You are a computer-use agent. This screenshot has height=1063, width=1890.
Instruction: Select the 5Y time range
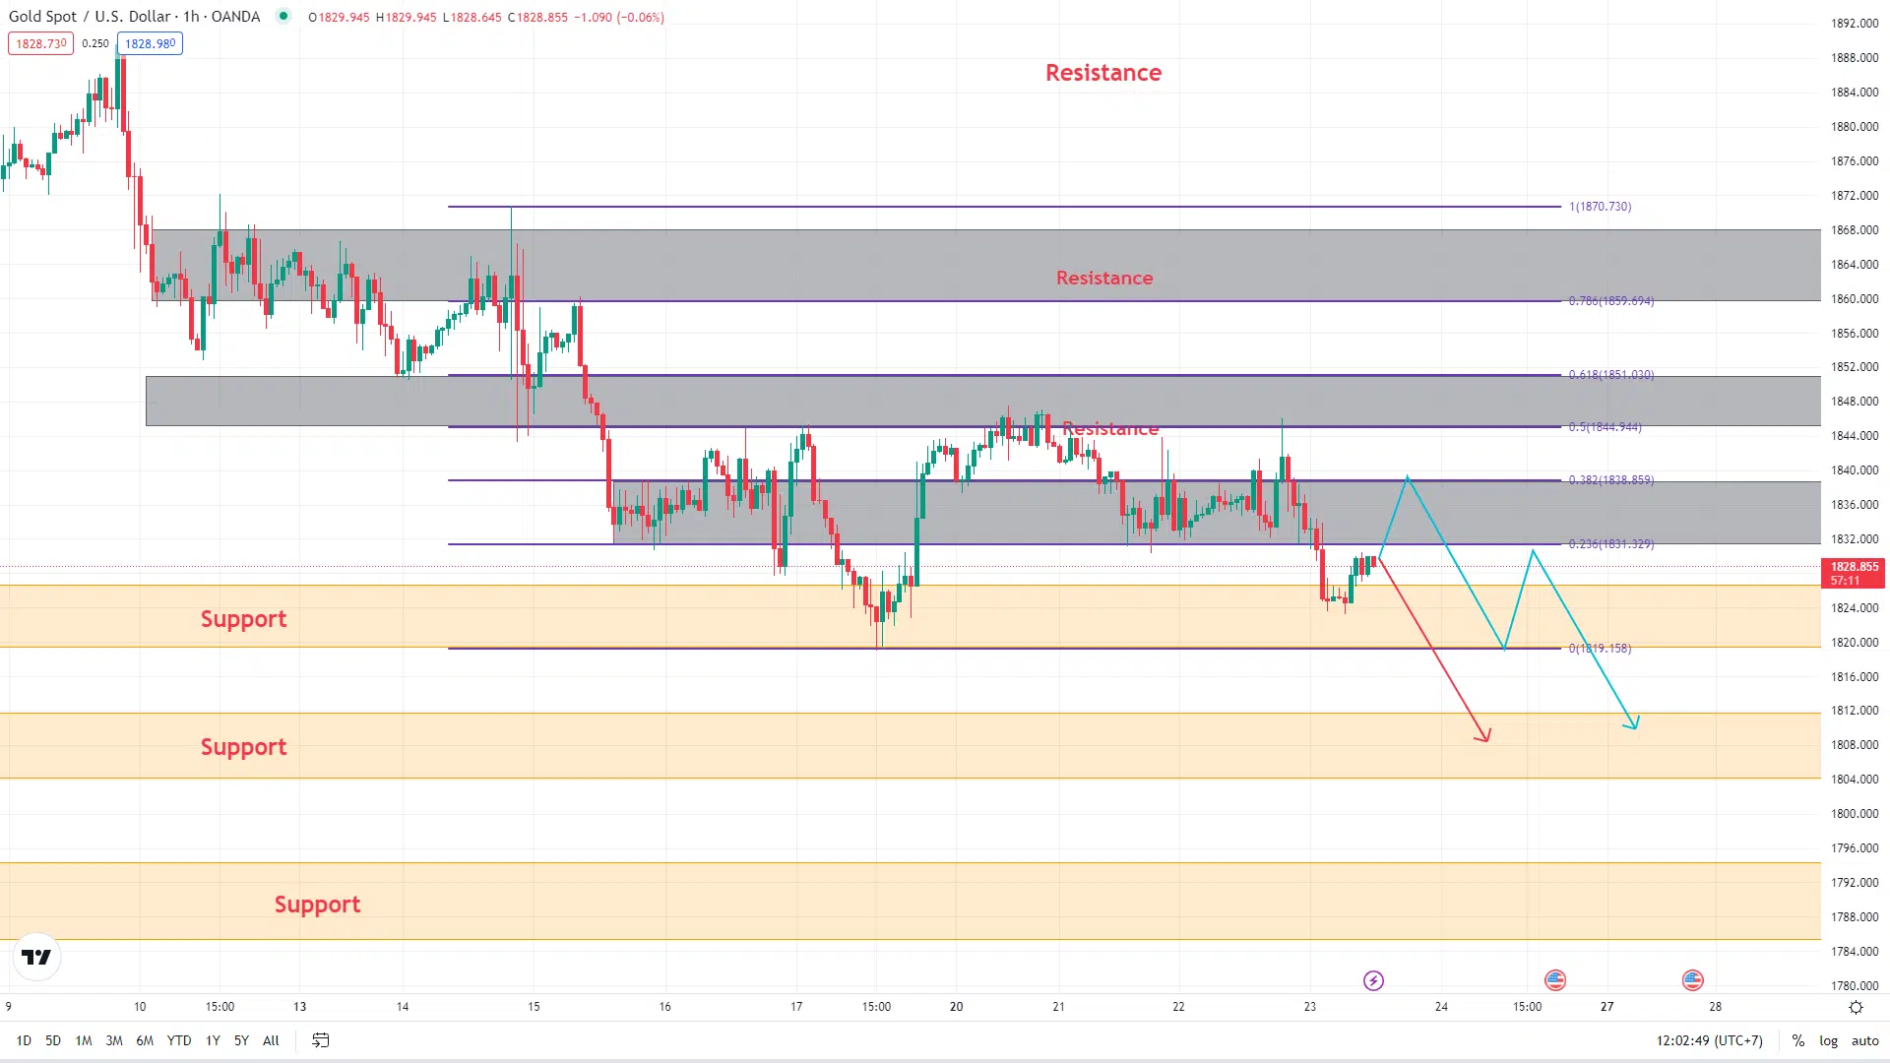(x=241, y=1040)
